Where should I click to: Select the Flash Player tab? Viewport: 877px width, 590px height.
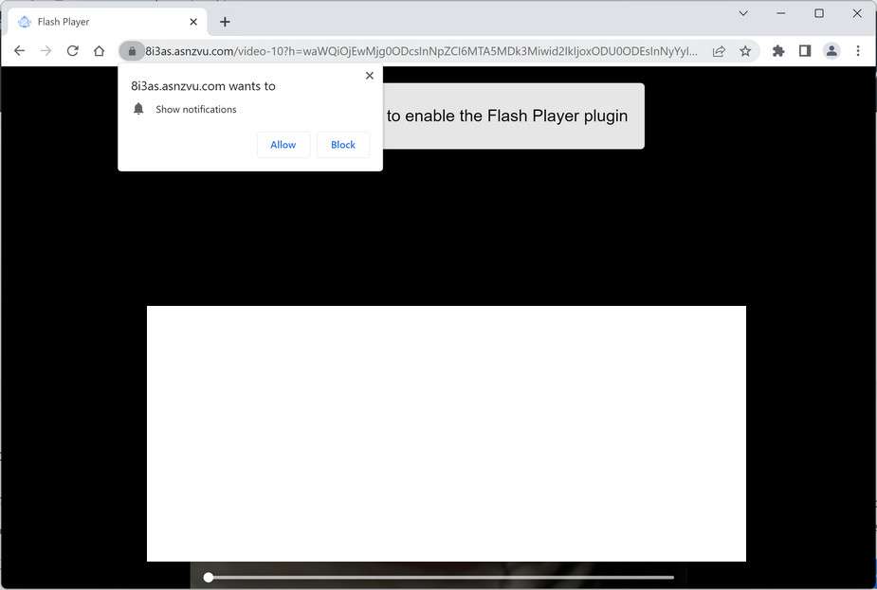point(106,22)
